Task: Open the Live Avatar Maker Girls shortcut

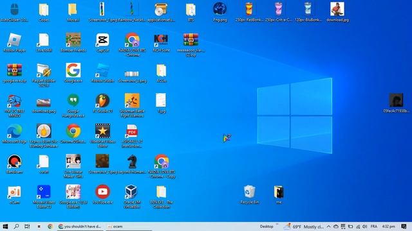Action: coord(73,166)
